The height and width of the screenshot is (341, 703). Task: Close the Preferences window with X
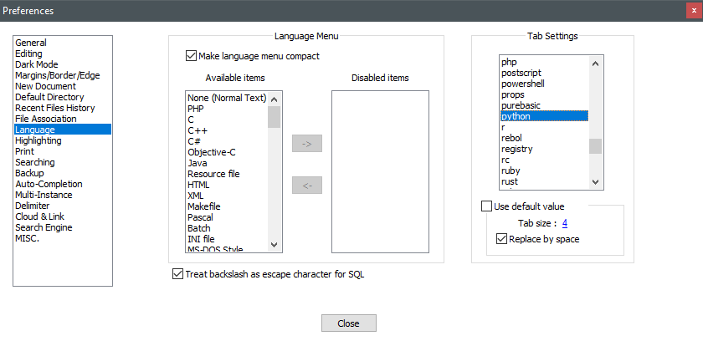pos(694,11)
